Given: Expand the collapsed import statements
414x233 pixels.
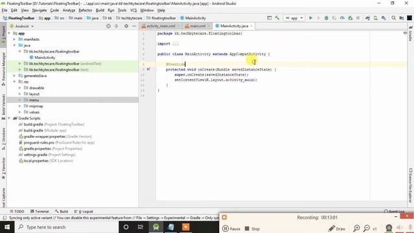Looking at the screenshot, I should [175, 44].
